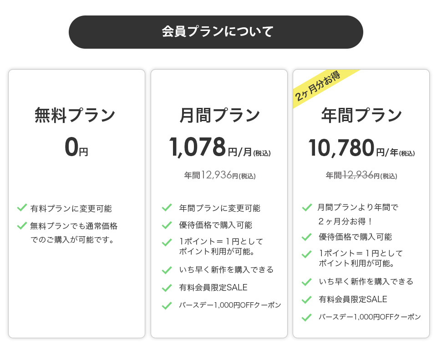Click the 会員プランについて header banner
Image resolution: width=437 pixels, height=350 pixels.
point(216,32)
